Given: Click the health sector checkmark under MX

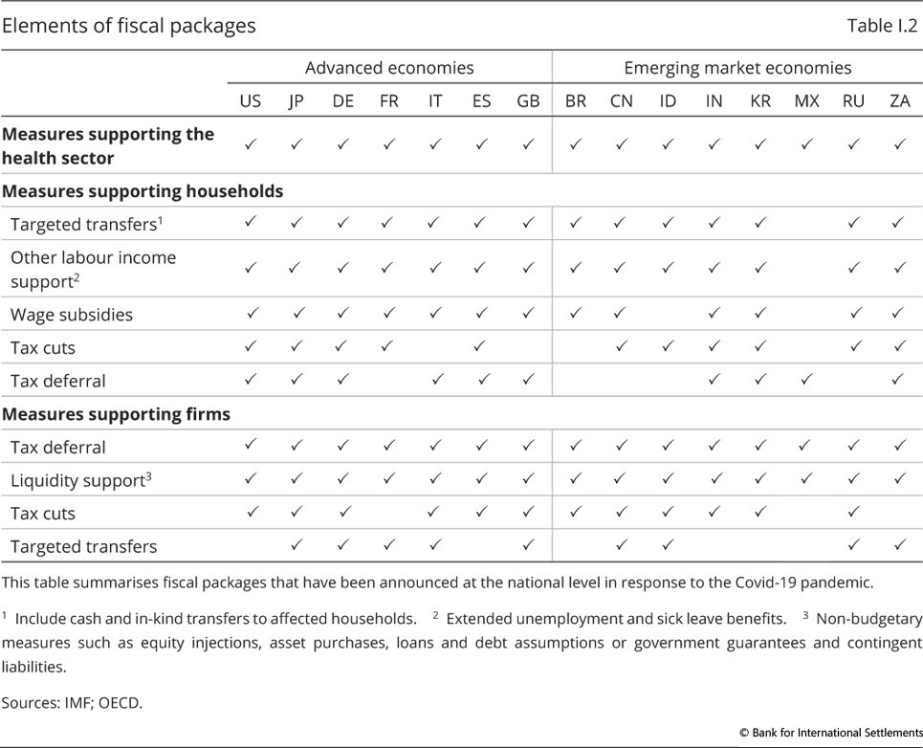Looking at the screenshot, I should tap(807, 144).
